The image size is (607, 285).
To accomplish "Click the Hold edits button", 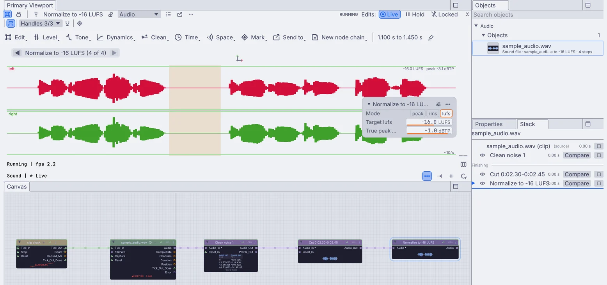I will (415, 14).
